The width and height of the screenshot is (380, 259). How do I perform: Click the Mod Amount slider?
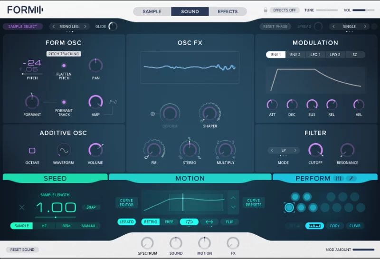click(x=363, y=249)
